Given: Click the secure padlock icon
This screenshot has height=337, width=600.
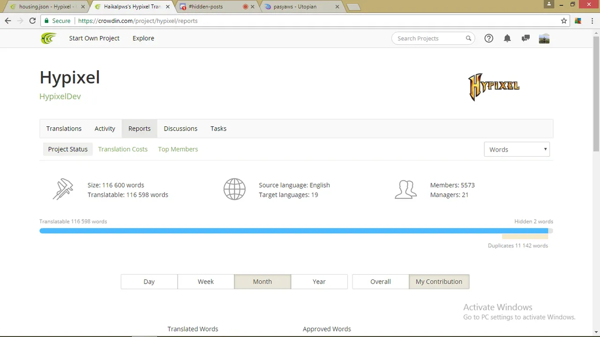Looking at the screenshot, I should tap(46, 21).
